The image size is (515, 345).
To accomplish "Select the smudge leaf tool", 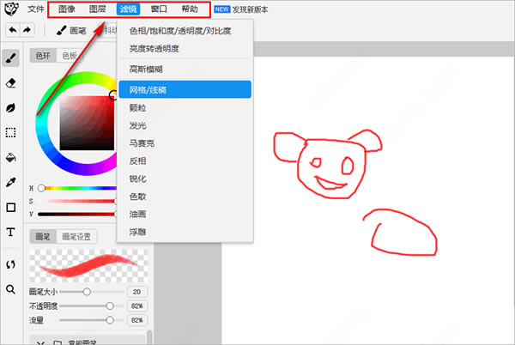I will [x=11, y=108].
